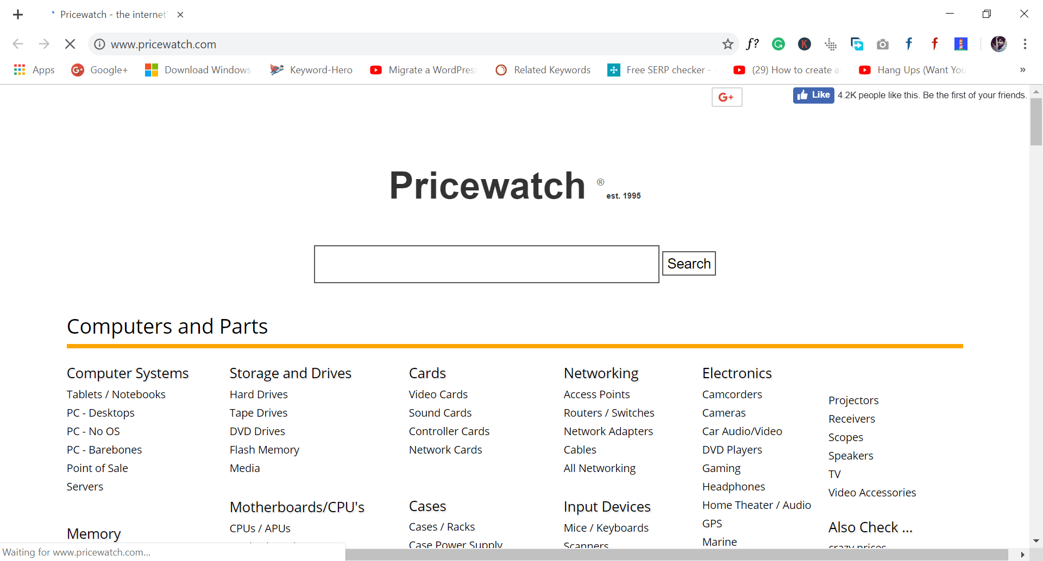The image size is (1043, 561).
Task: Open Tablets / Notebooks category
Action: (x=116, y=394)
